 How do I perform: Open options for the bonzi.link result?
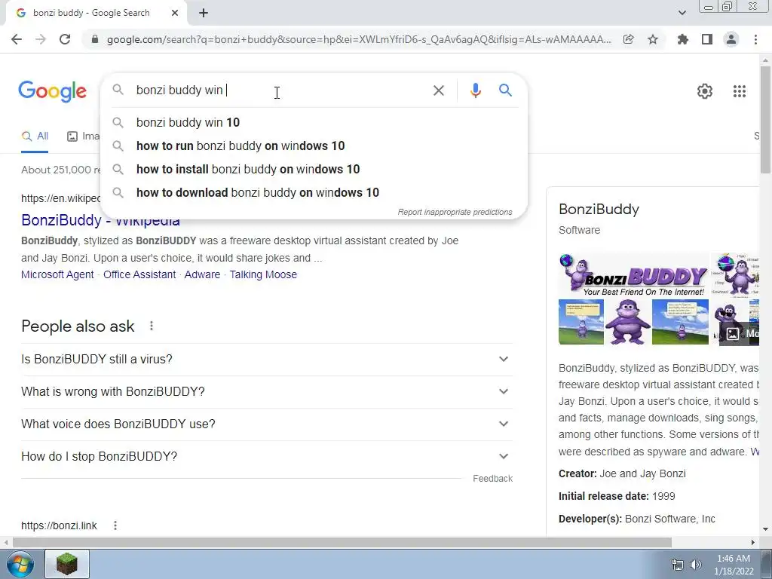115,525
